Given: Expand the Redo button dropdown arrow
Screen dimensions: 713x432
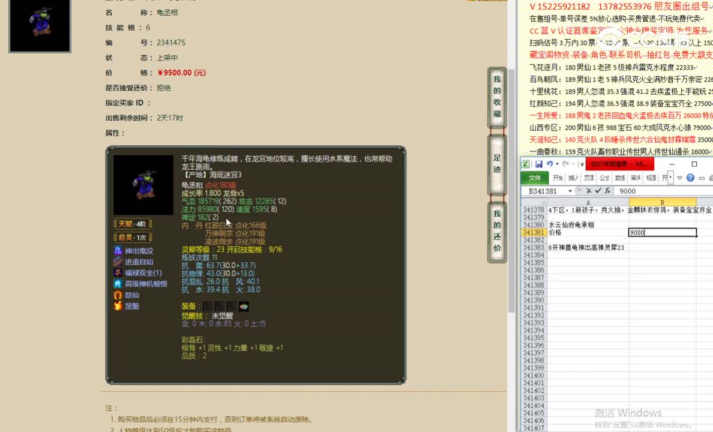Looking at the screenshot, I should (x=572, y=164).
